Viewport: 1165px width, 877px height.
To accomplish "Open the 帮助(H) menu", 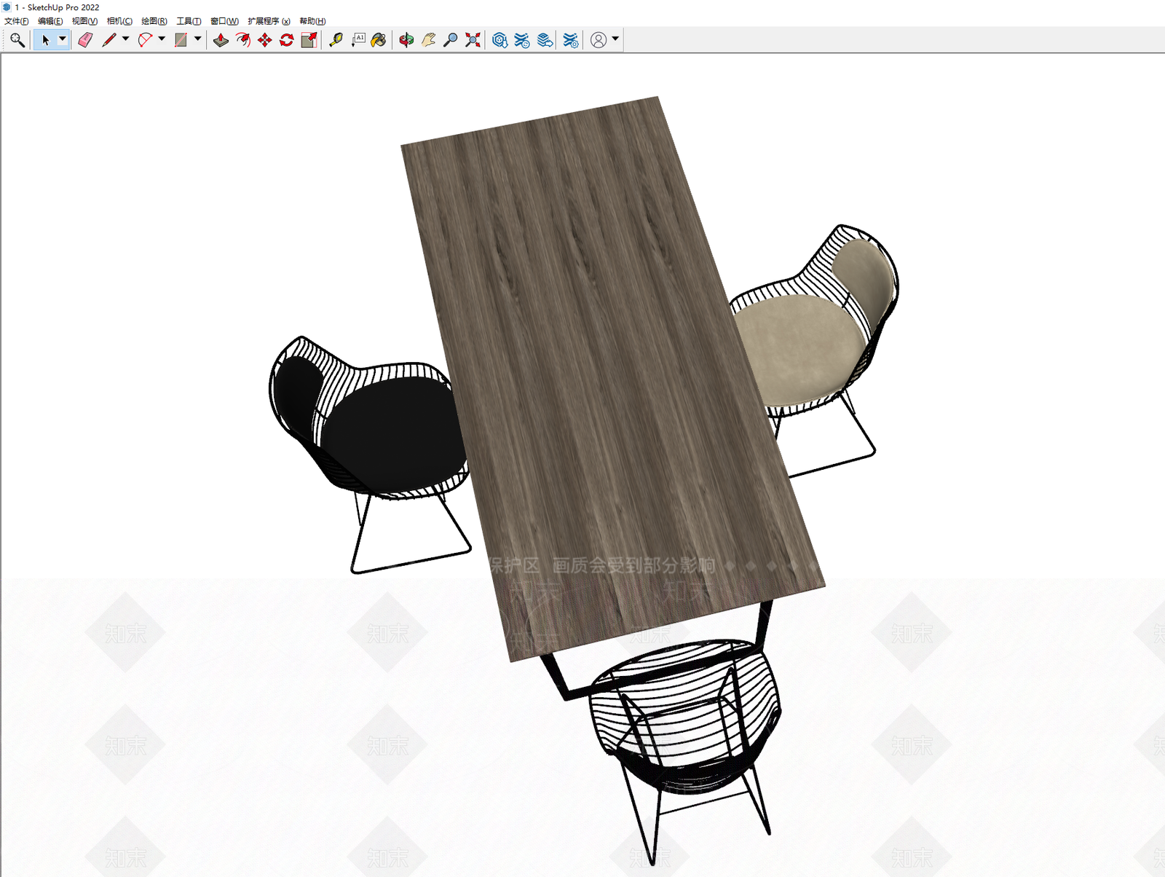I will 312,21.
